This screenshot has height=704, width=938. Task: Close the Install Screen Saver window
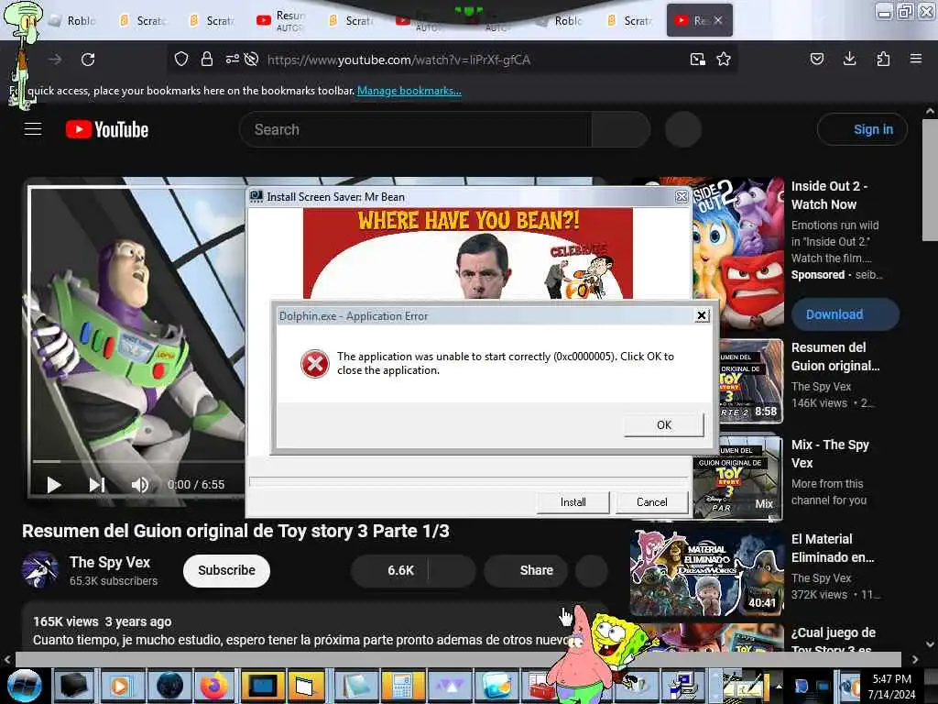[x=682, y=196]
